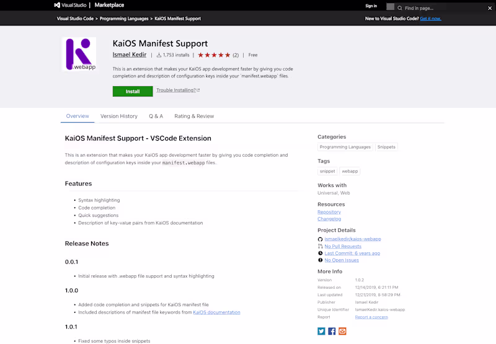Viewport: 496px width, 344px height.
Task: Click the Free price label
Action: click(x=253, y=55)
